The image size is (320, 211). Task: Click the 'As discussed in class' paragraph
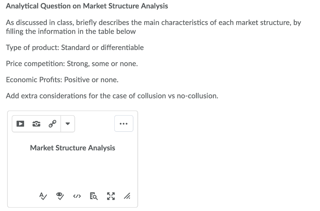[x=153, y=23]
